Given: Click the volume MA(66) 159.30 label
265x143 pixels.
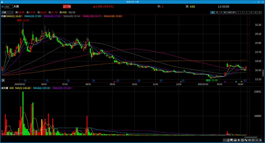Looking at the screenshot, I should point(42,88).
